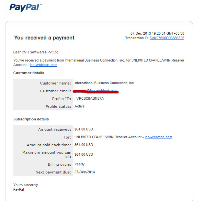The height and width of the screenshot is (201, 204).
Task: Click the 'Amount paid each time' value
Action: [x=84, y=145]
